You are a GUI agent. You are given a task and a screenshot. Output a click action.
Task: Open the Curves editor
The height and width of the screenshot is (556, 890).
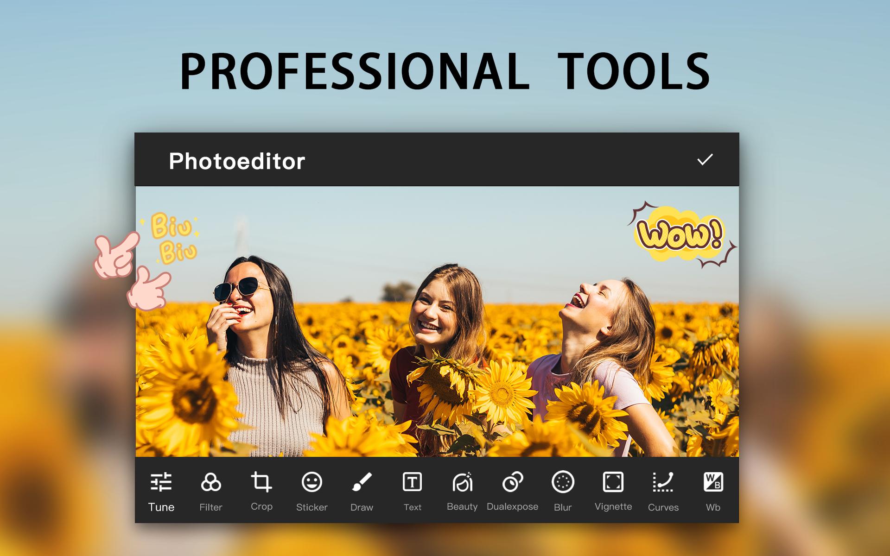click(x=663, y=492)
